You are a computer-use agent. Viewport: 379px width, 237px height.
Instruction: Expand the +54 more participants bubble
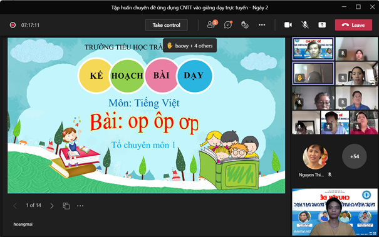[355, 156]
